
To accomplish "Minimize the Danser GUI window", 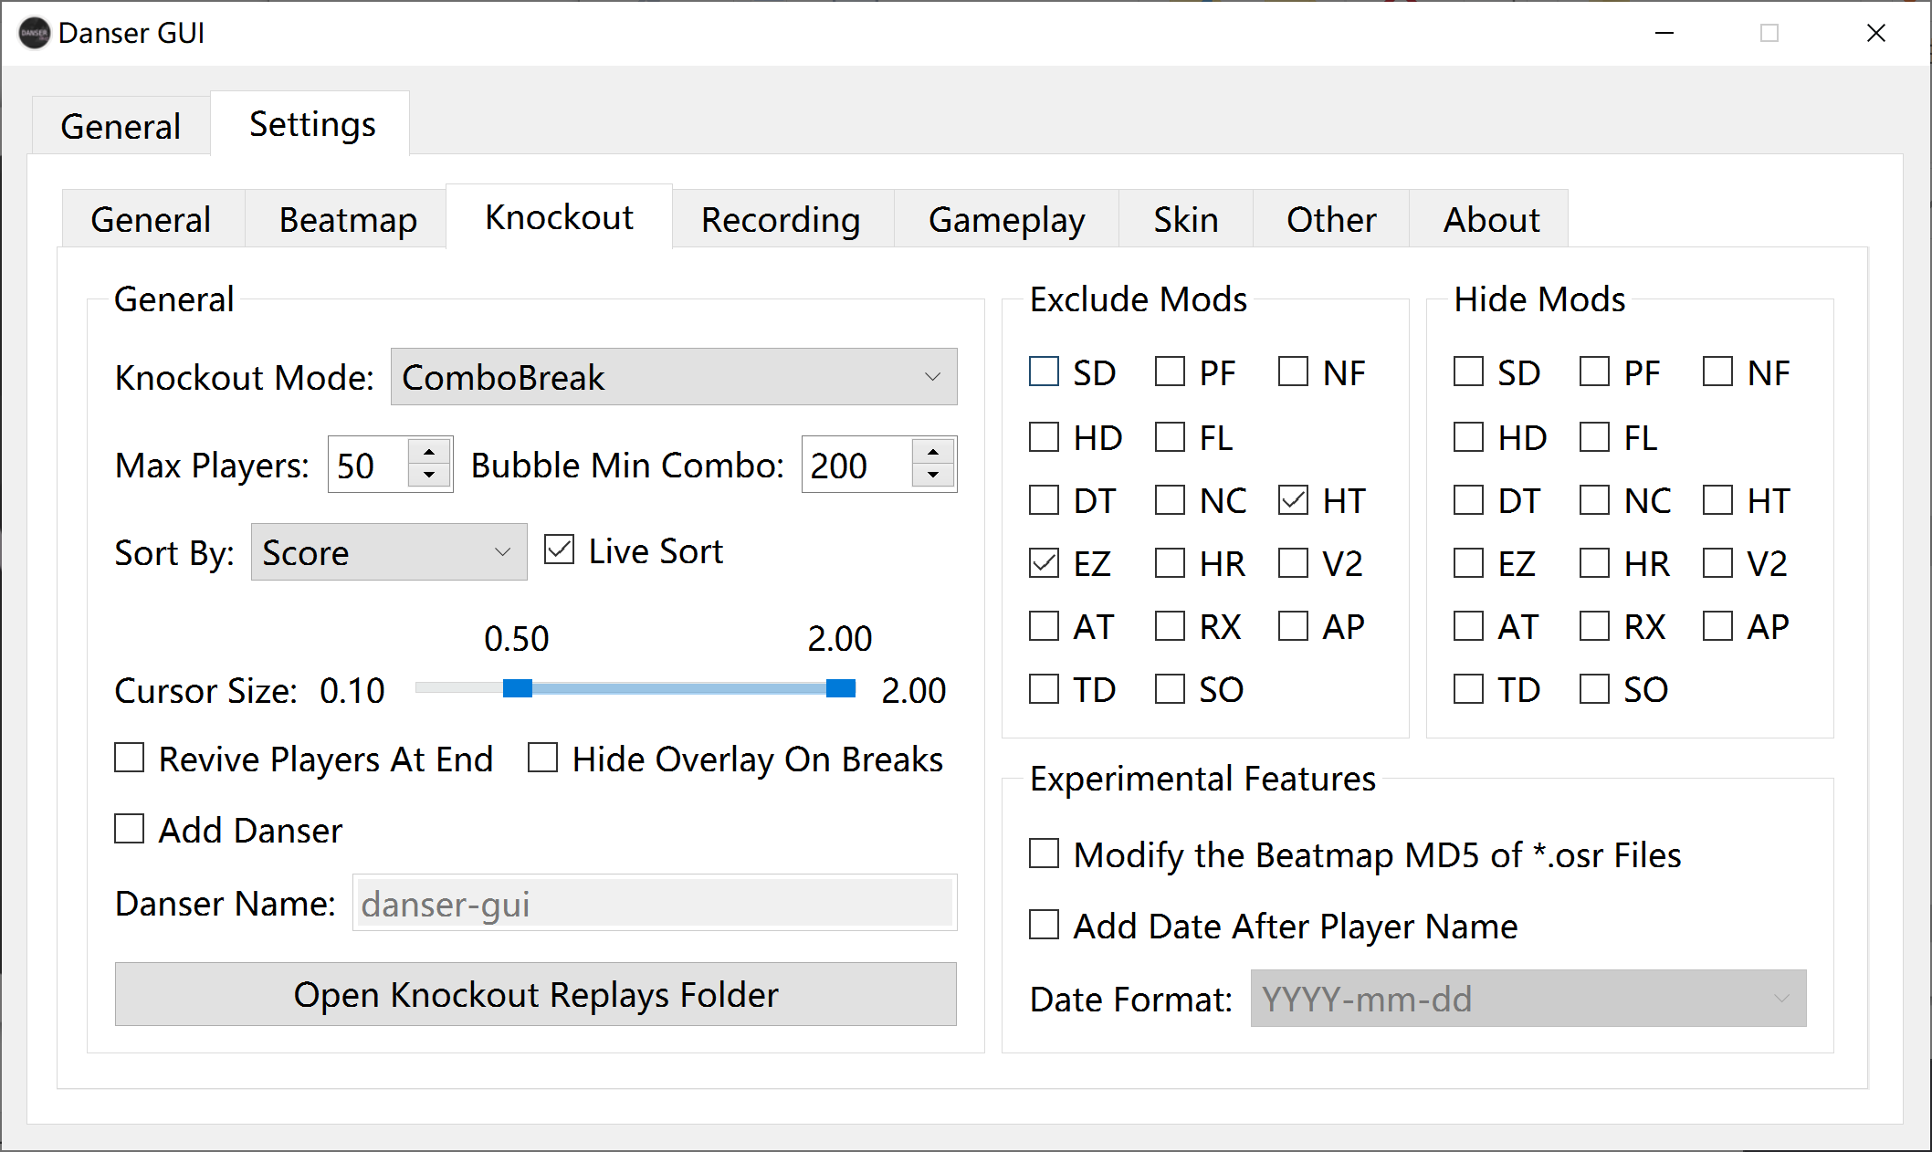I will click(x=1664, y=34).
